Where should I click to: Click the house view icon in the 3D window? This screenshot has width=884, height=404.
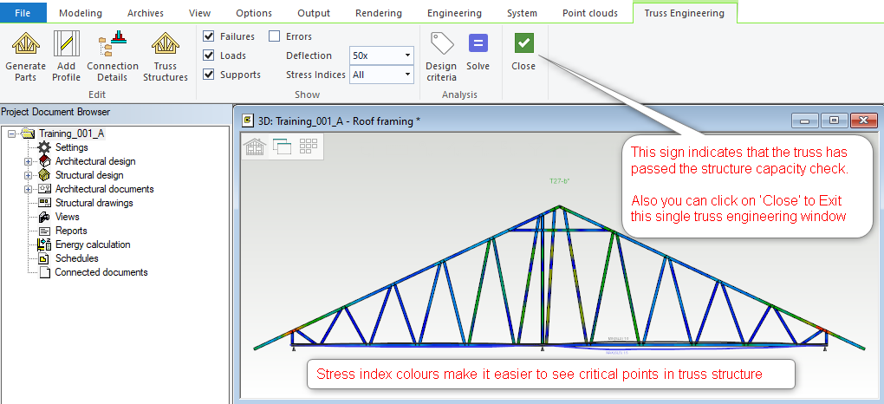coord(256,147)
